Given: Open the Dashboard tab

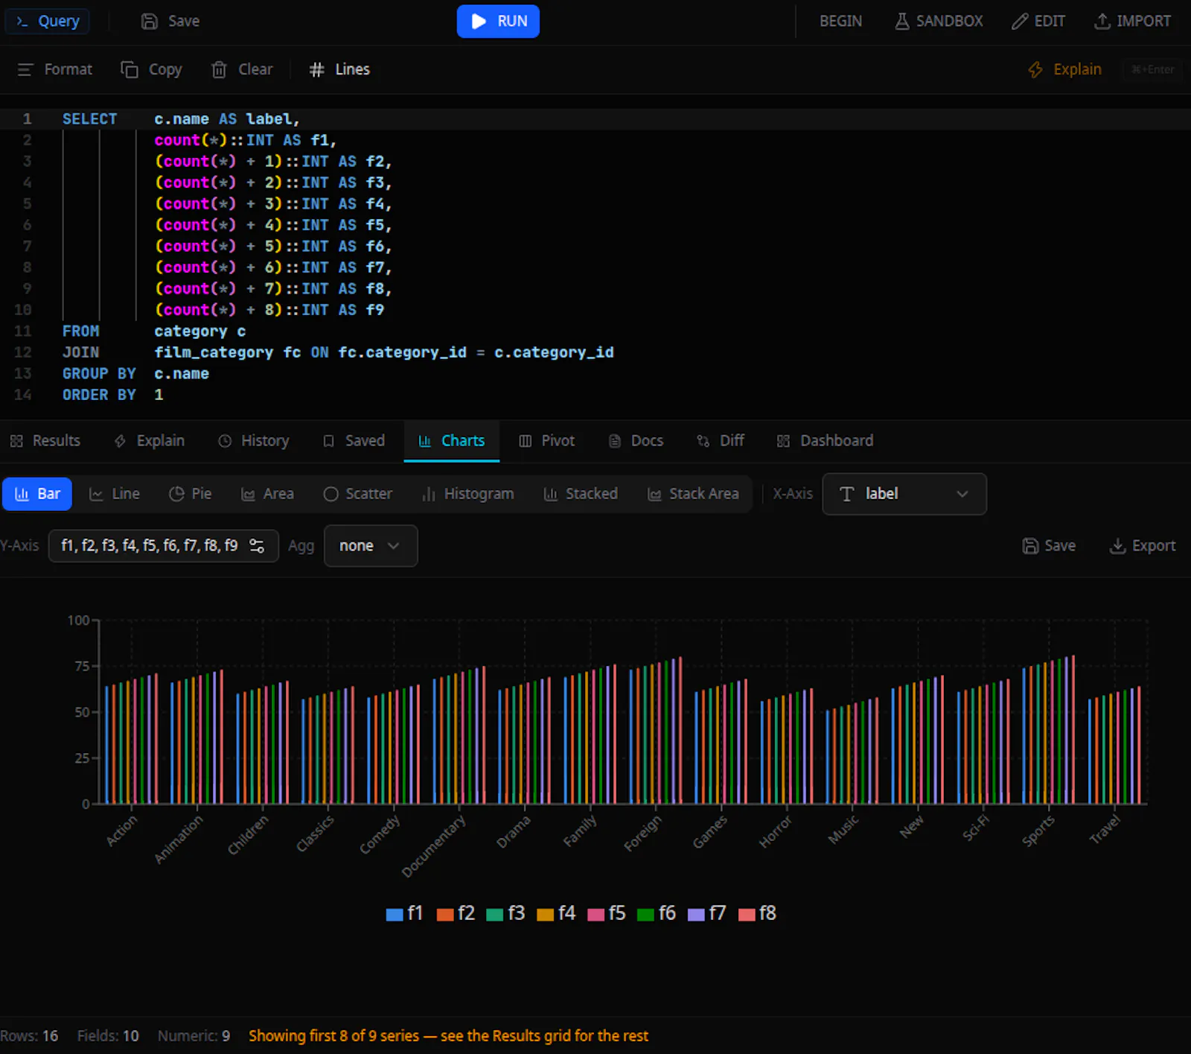Looking at the screenshot, I should point(826,441).
